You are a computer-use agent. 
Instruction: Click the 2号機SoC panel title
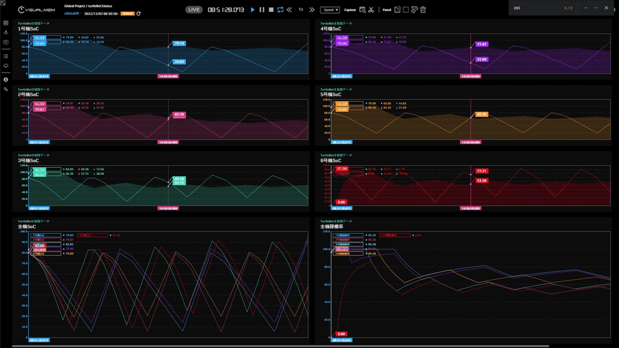click(28, 95)
